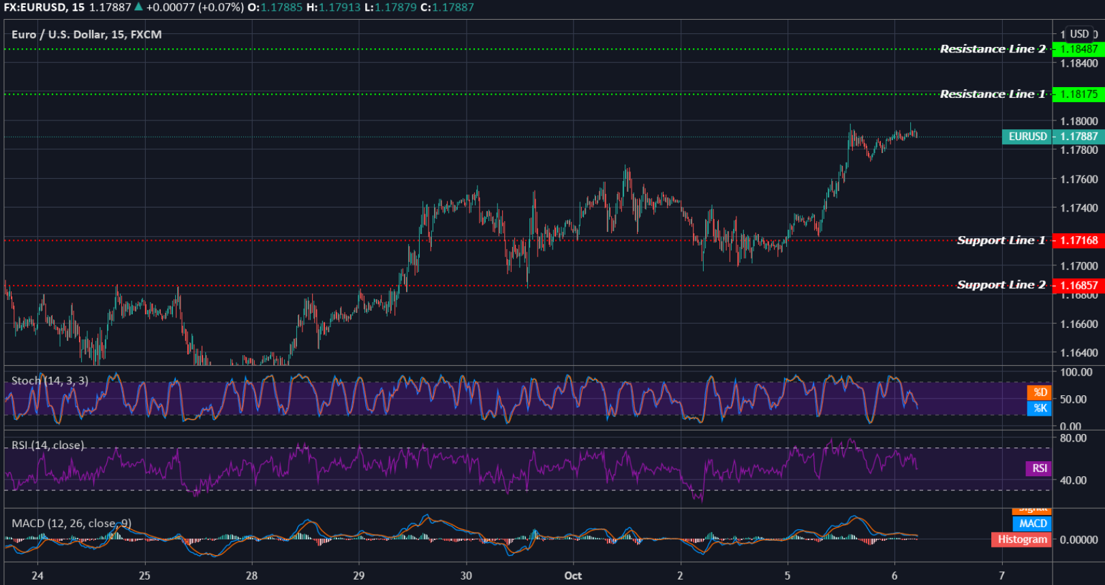Select the Resistance Line 1 label

(x=993, y=94)
